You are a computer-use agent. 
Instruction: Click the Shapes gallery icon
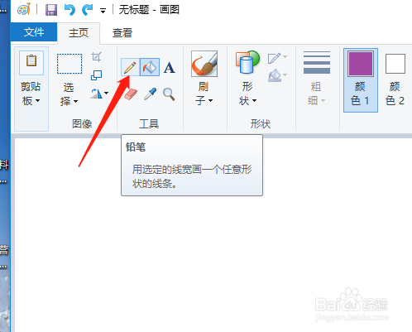tap(247, 62)
